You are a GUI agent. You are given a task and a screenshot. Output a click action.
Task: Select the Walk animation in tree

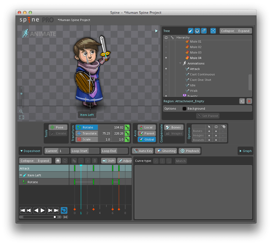coord(194,91)
